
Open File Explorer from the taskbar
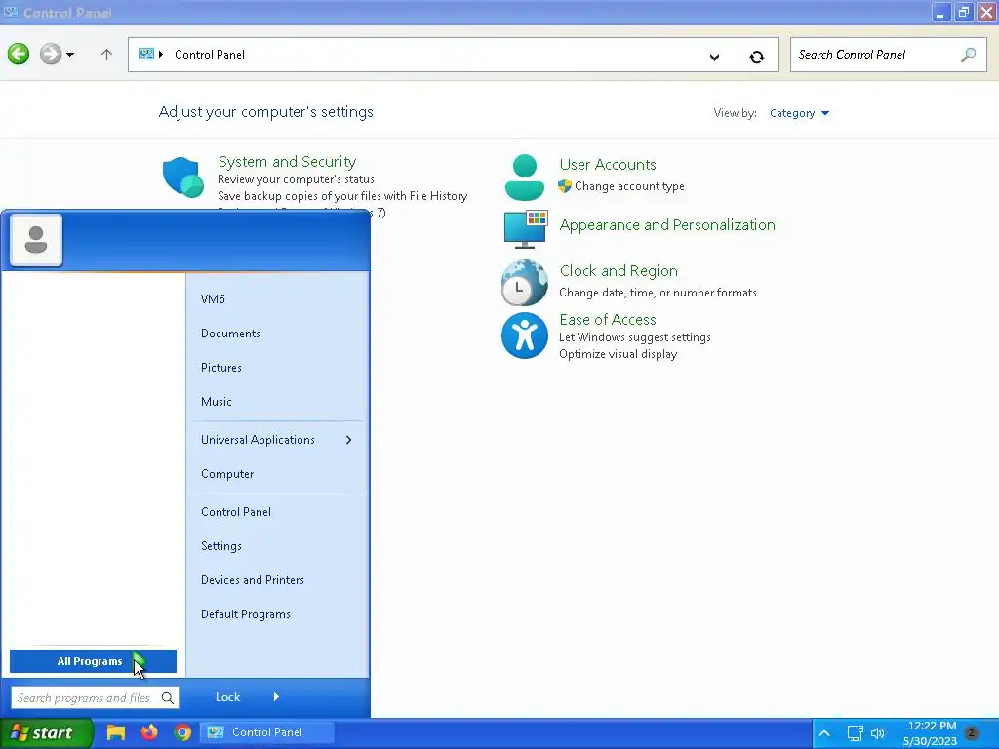115,732
